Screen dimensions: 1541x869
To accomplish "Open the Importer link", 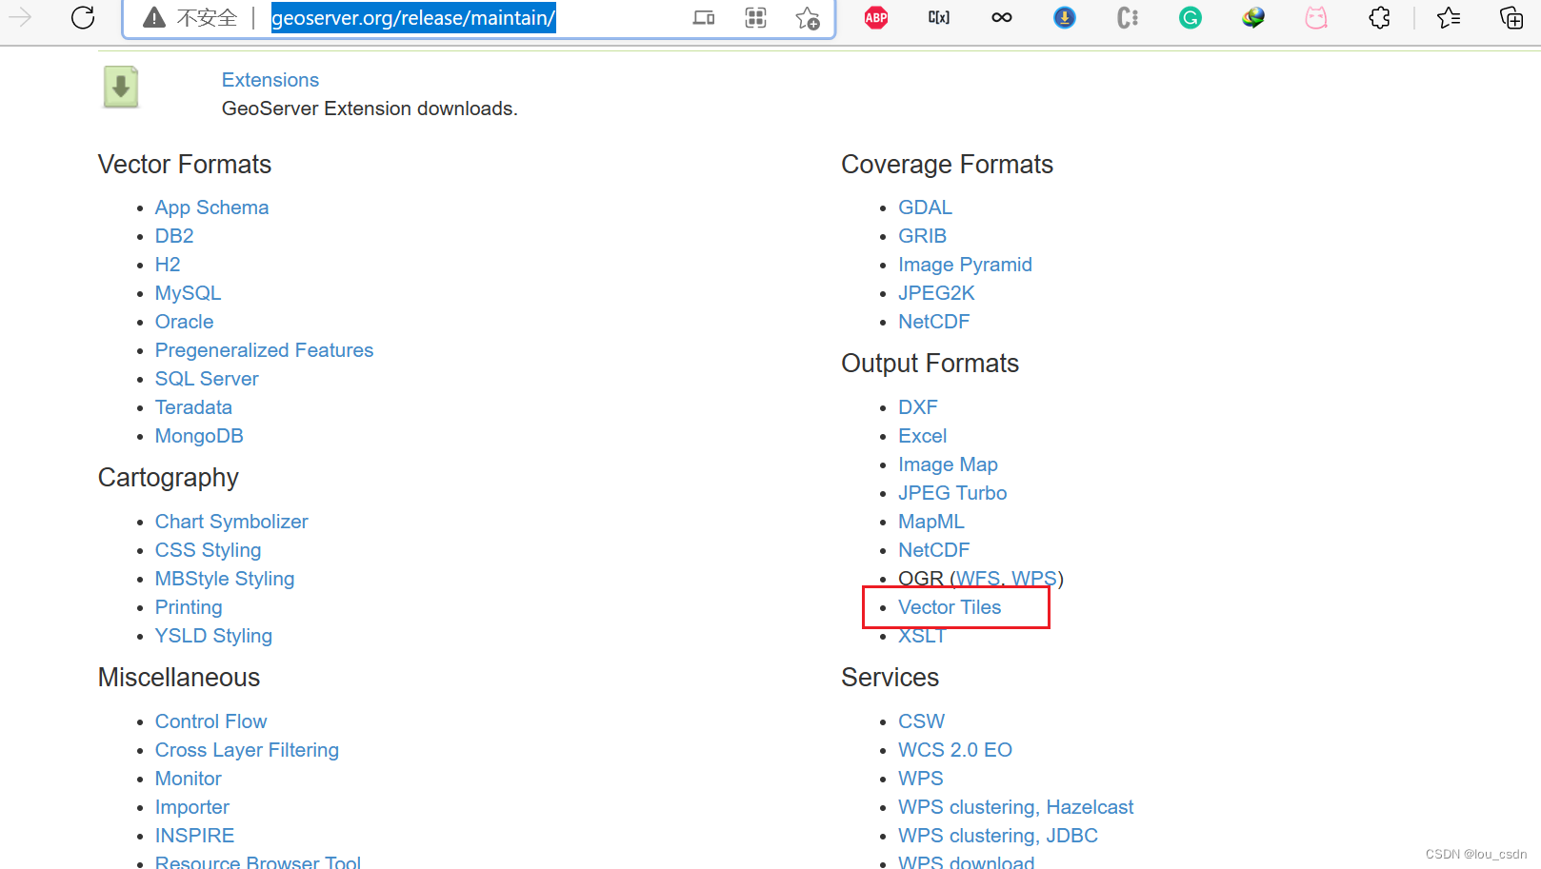I will coord(191,807).
